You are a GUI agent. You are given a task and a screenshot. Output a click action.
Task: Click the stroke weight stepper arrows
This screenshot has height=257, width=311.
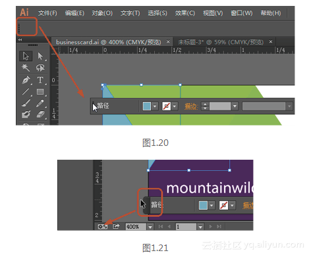(x=205, y=106)
